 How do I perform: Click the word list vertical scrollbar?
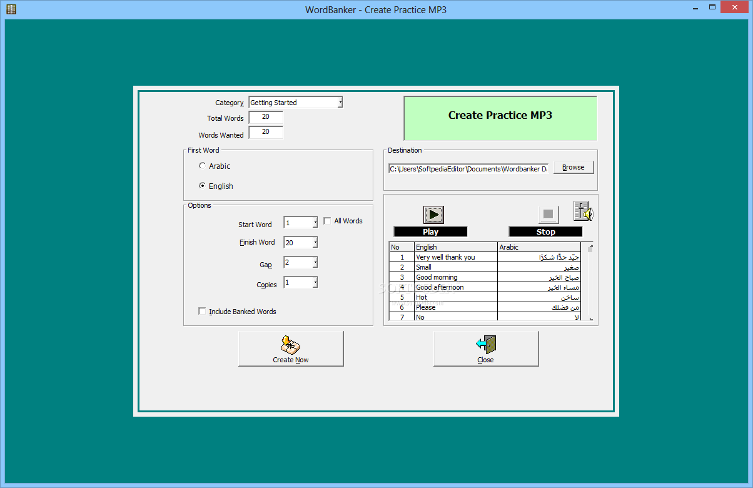click(590, 281)
